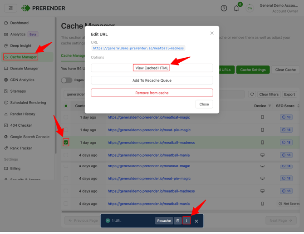Click the Close button in dialog
This screenshot has height=234, width=304.
tap(204, 105)
